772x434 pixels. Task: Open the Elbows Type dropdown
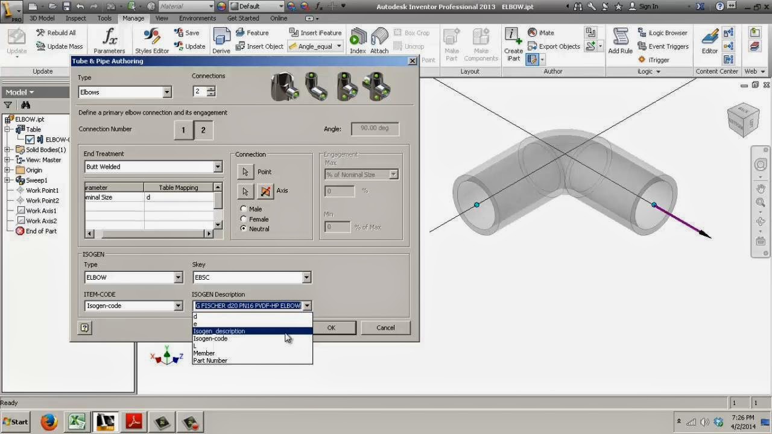(167, 92)
